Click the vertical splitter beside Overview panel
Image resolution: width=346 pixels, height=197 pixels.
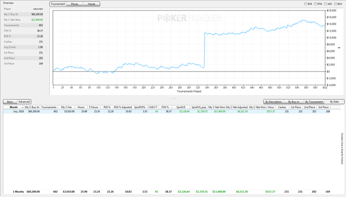46,49
